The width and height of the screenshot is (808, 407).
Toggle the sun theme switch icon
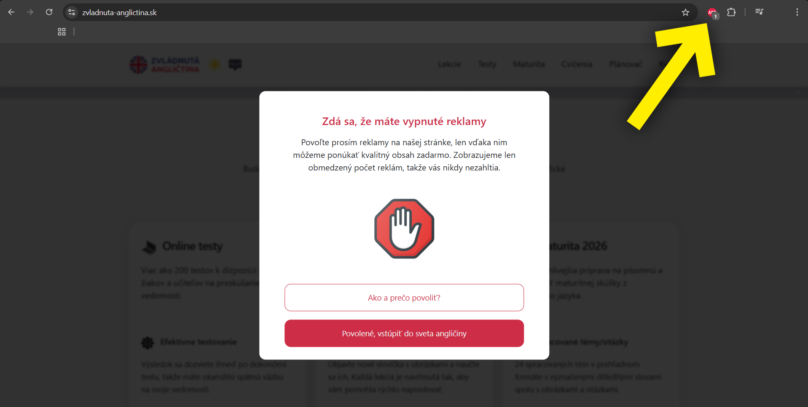click(x=215, y=64)
